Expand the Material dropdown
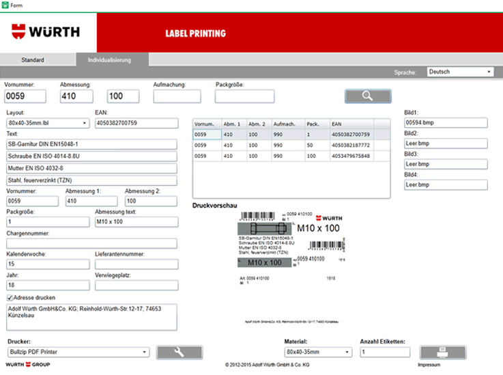The image size is (503, 375). (318, 352)
